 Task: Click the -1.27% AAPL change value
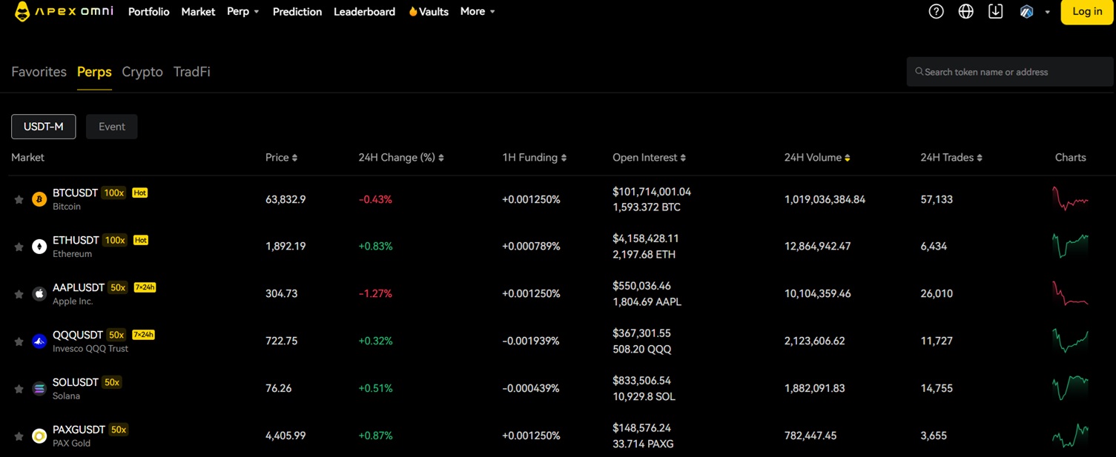point(375,294)
